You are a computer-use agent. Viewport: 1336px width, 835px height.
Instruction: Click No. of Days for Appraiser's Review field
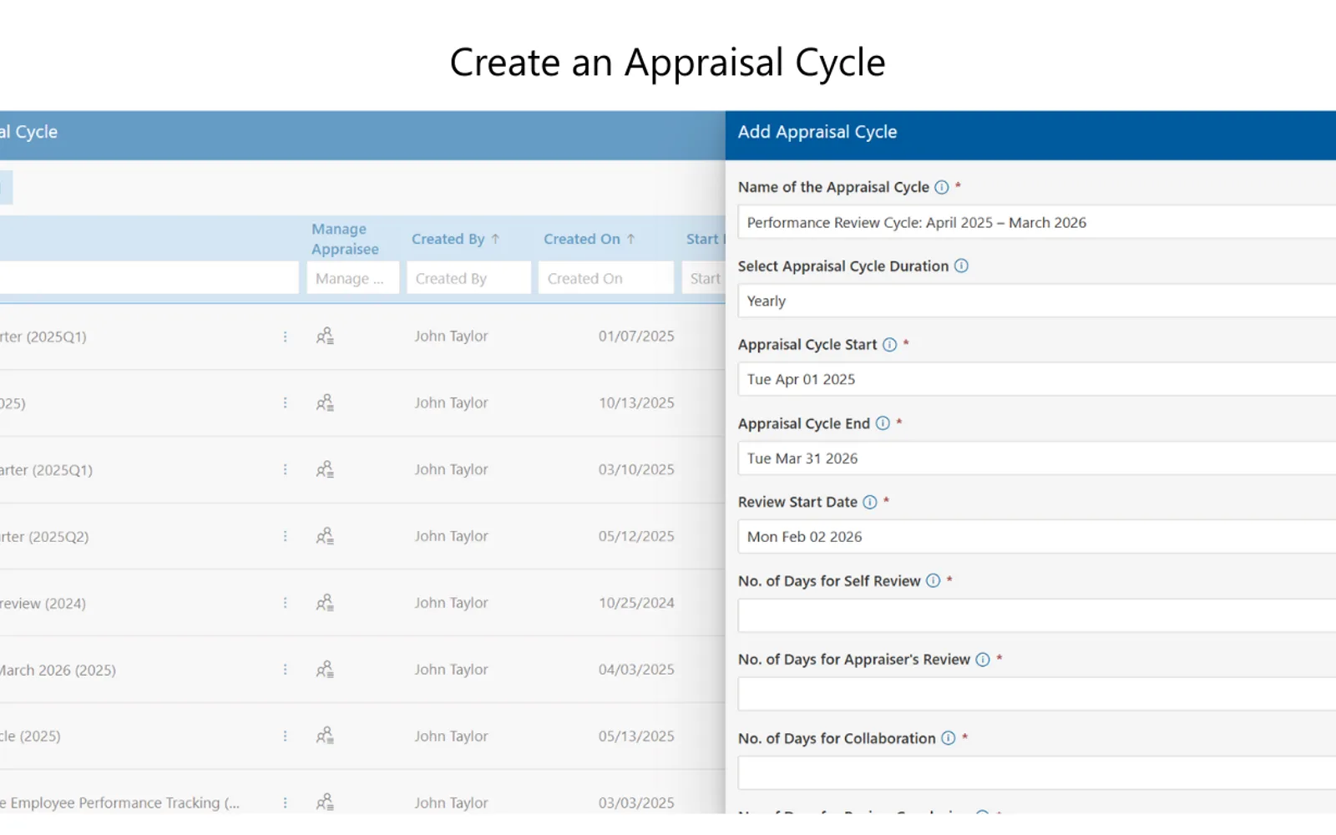(x=1036, y=694)
